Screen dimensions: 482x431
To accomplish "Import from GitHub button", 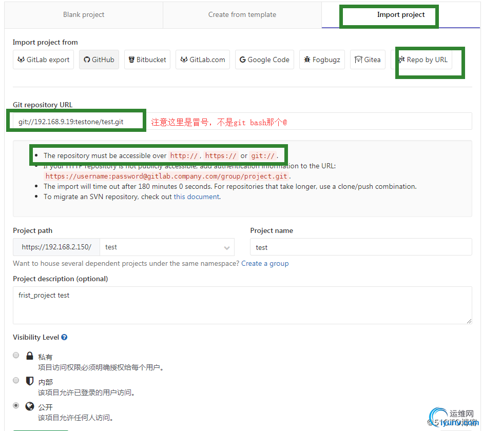I will point(99,60).
